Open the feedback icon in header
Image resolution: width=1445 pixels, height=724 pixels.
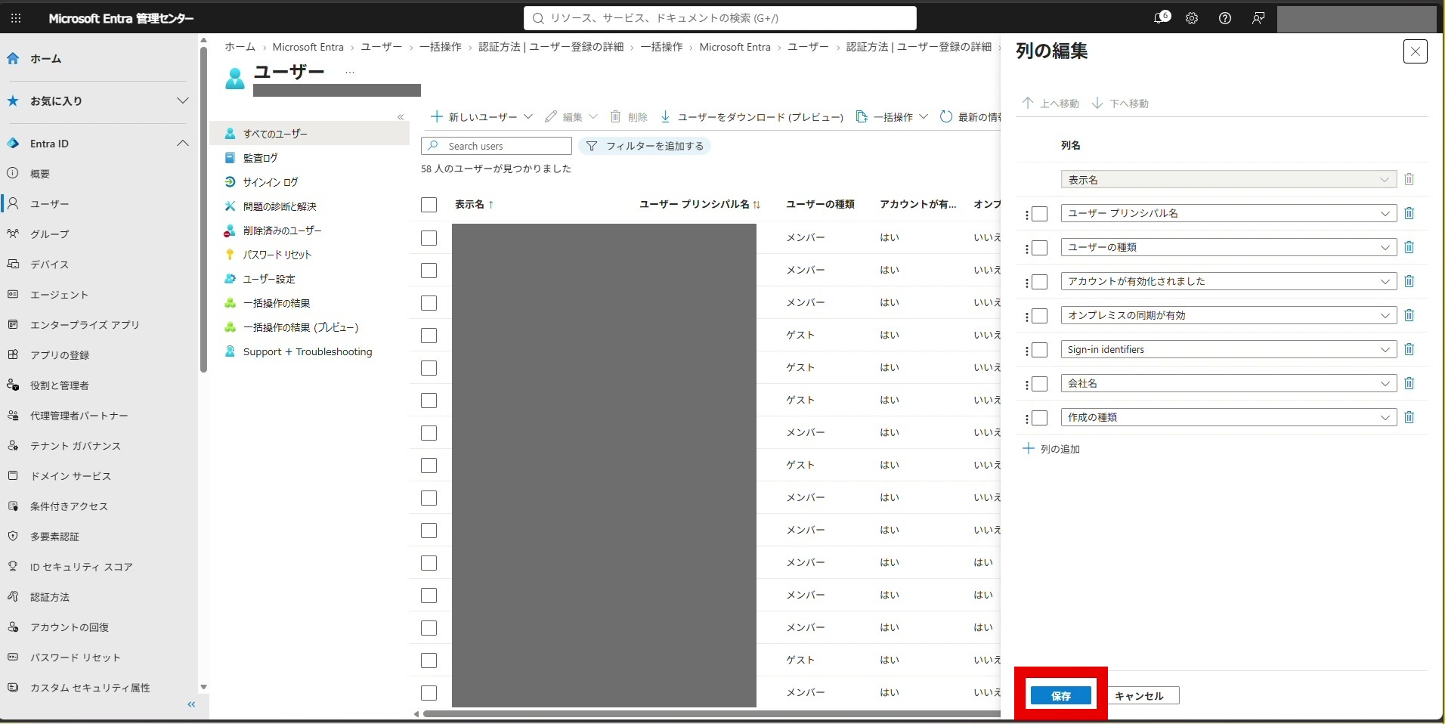[1258, 18]
